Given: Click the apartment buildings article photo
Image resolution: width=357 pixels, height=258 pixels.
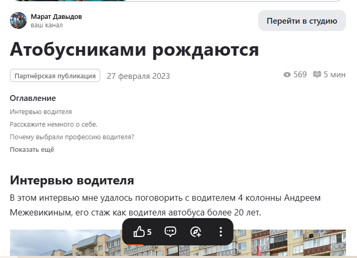Looking at the screenshot, I should (x=178, y=243).
